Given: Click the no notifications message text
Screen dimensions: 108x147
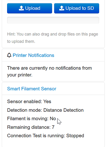Looking at the screenshot, I should click(x=50, y=71).
